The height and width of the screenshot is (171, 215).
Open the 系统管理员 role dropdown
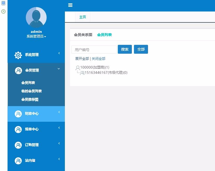36,36
